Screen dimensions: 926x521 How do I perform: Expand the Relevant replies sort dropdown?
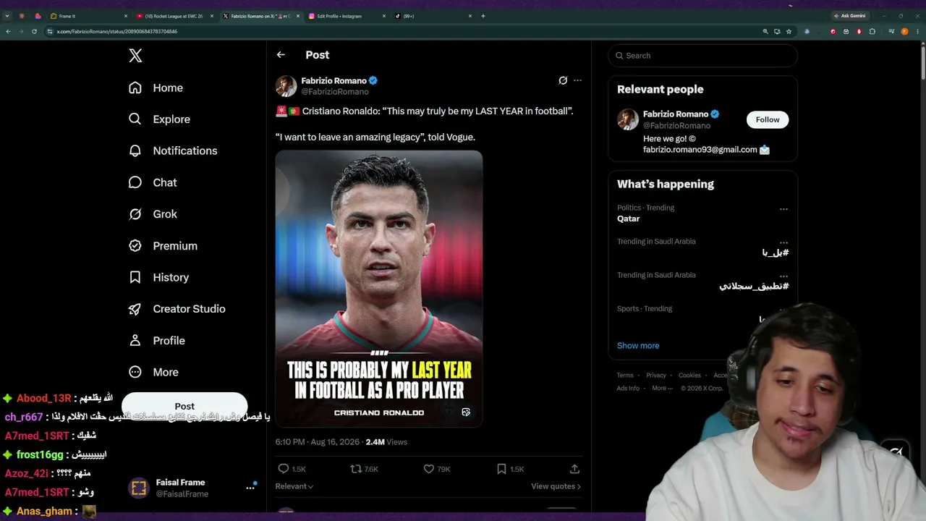pos(294,486)
